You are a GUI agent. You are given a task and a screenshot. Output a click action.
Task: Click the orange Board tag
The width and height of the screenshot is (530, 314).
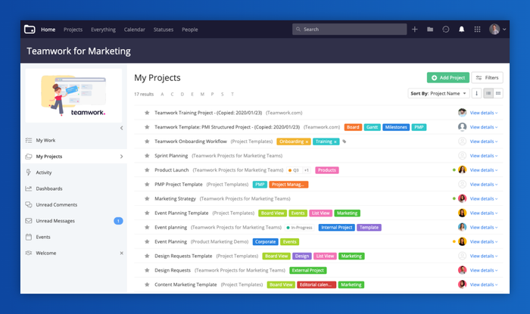click(x=353, y=127)
